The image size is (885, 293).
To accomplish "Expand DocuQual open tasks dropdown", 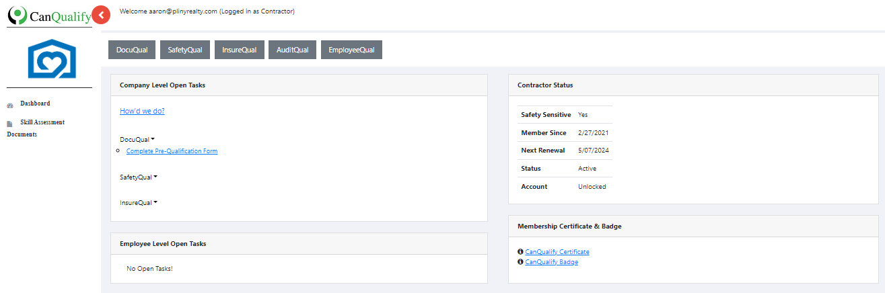I will [137, 139].
